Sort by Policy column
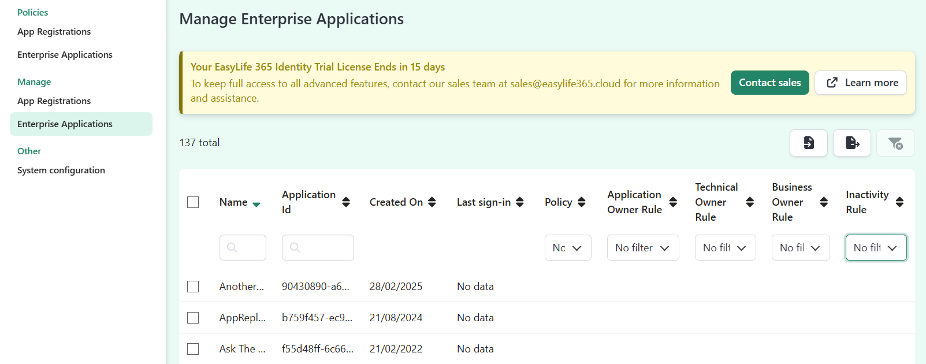 pos(582,202)
